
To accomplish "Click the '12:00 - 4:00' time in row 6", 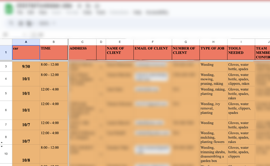I will pyautogui.click(x=54, y=110).
